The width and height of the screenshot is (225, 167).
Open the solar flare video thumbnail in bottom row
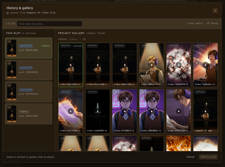click(178, 143)
